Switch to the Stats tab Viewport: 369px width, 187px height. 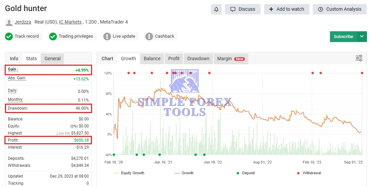point(31,59)
